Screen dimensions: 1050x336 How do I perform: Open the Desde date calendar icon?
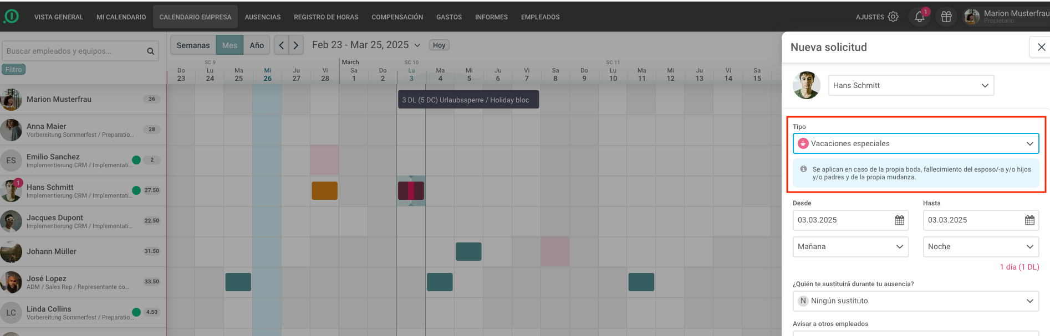tap(899, 220)
